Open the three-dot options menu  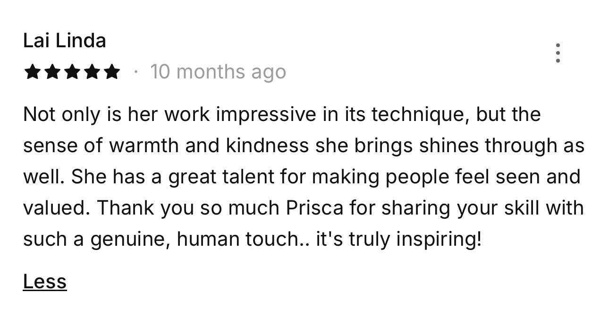[x=558, y=53]
